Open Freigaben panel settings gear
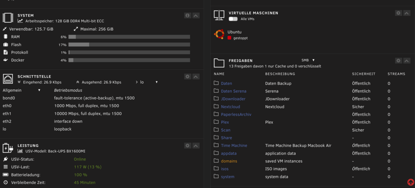 coord(398,61)
